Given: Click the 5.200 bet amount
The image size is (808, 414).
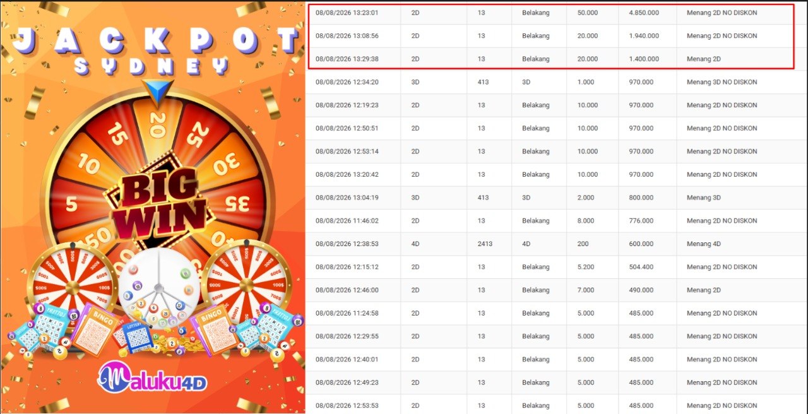Looking at the screenshot, I should 586,267.
